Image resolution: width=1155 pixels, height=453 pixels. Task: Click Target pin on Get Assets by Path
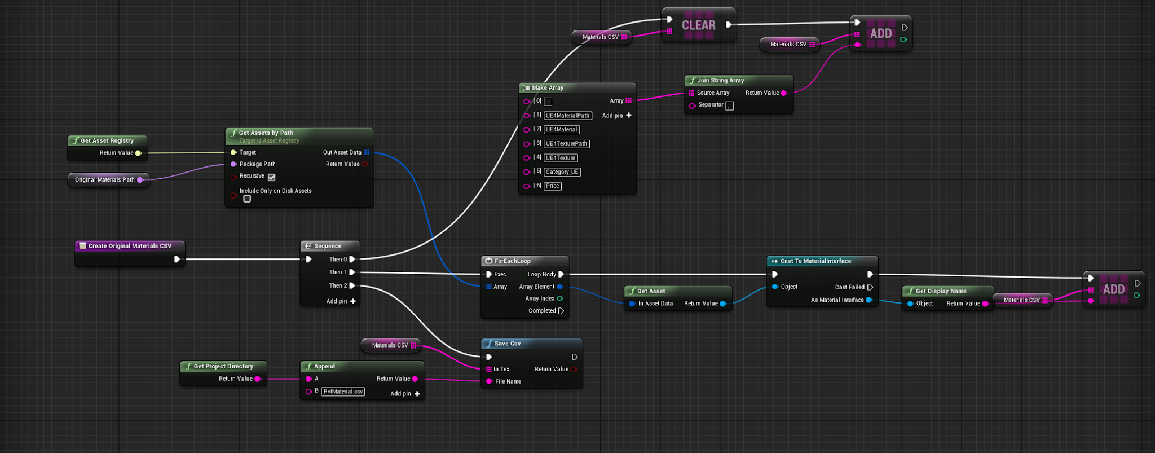(x=233, y=152)
